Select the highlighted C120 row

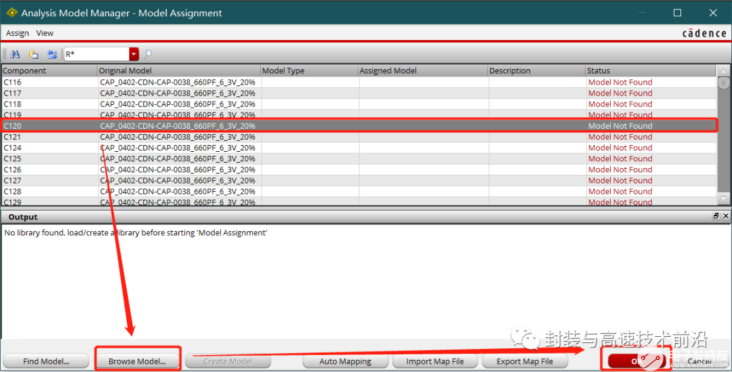click(x=359, y=125)
